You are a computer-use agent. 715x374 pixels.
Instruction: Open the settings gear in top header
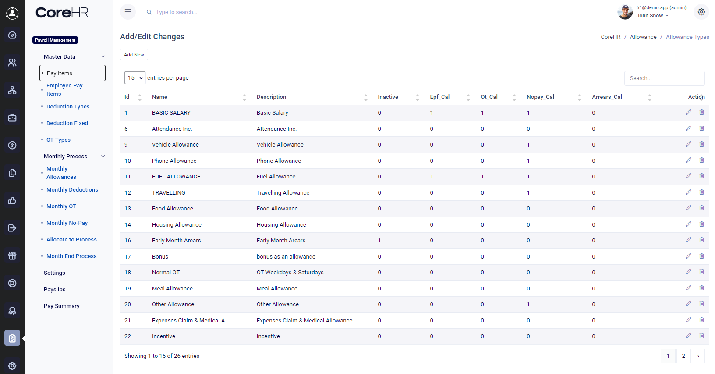pos(701,12)
